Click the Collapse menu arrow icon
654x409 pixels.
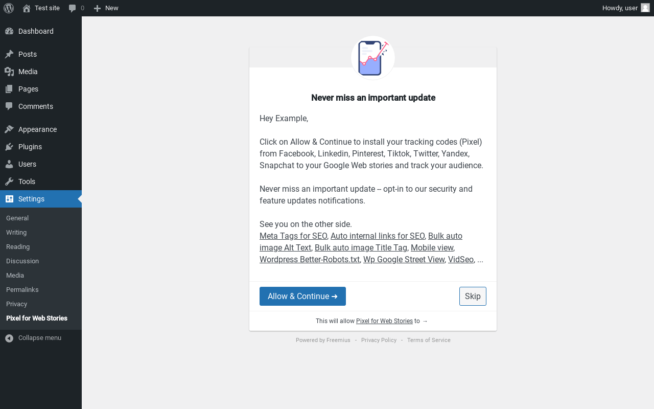click(9, 338)
